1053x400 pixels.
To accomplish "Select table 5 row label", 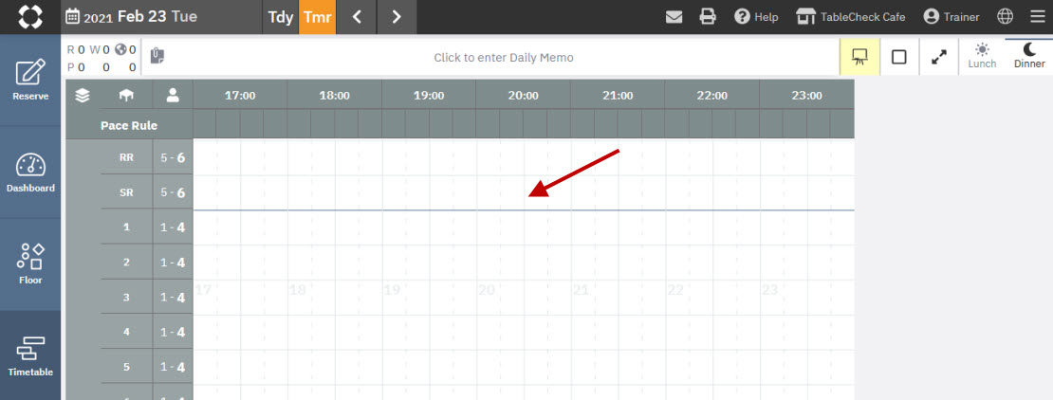I will (x=126, y=367).
